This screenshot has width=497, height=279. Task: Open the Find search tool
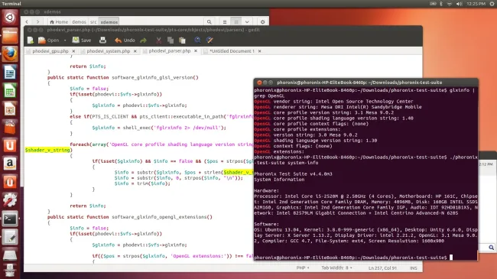[x=197, y=41]
